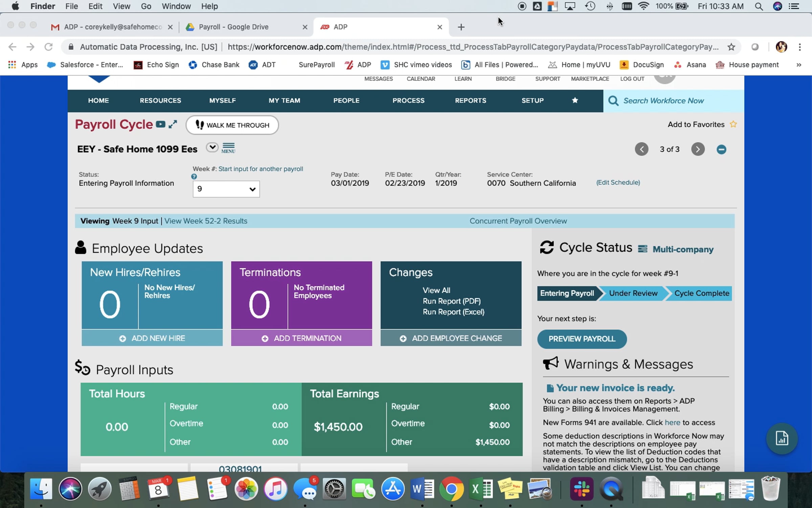Screen dimensions: 812x508
Task: Click View All in Changes tile
Action: click(436, 290)
